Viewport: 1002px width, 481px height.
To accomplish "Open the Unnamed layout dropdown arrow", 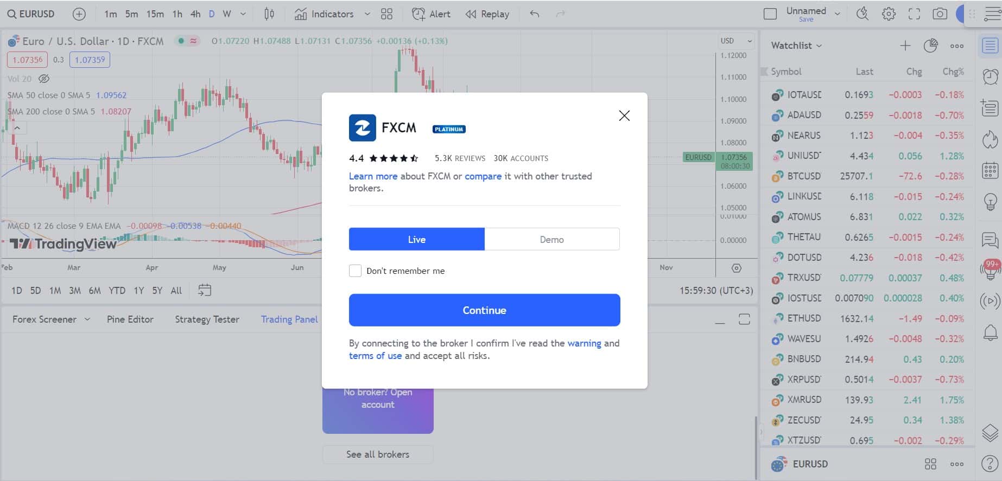I will [837, 14].
